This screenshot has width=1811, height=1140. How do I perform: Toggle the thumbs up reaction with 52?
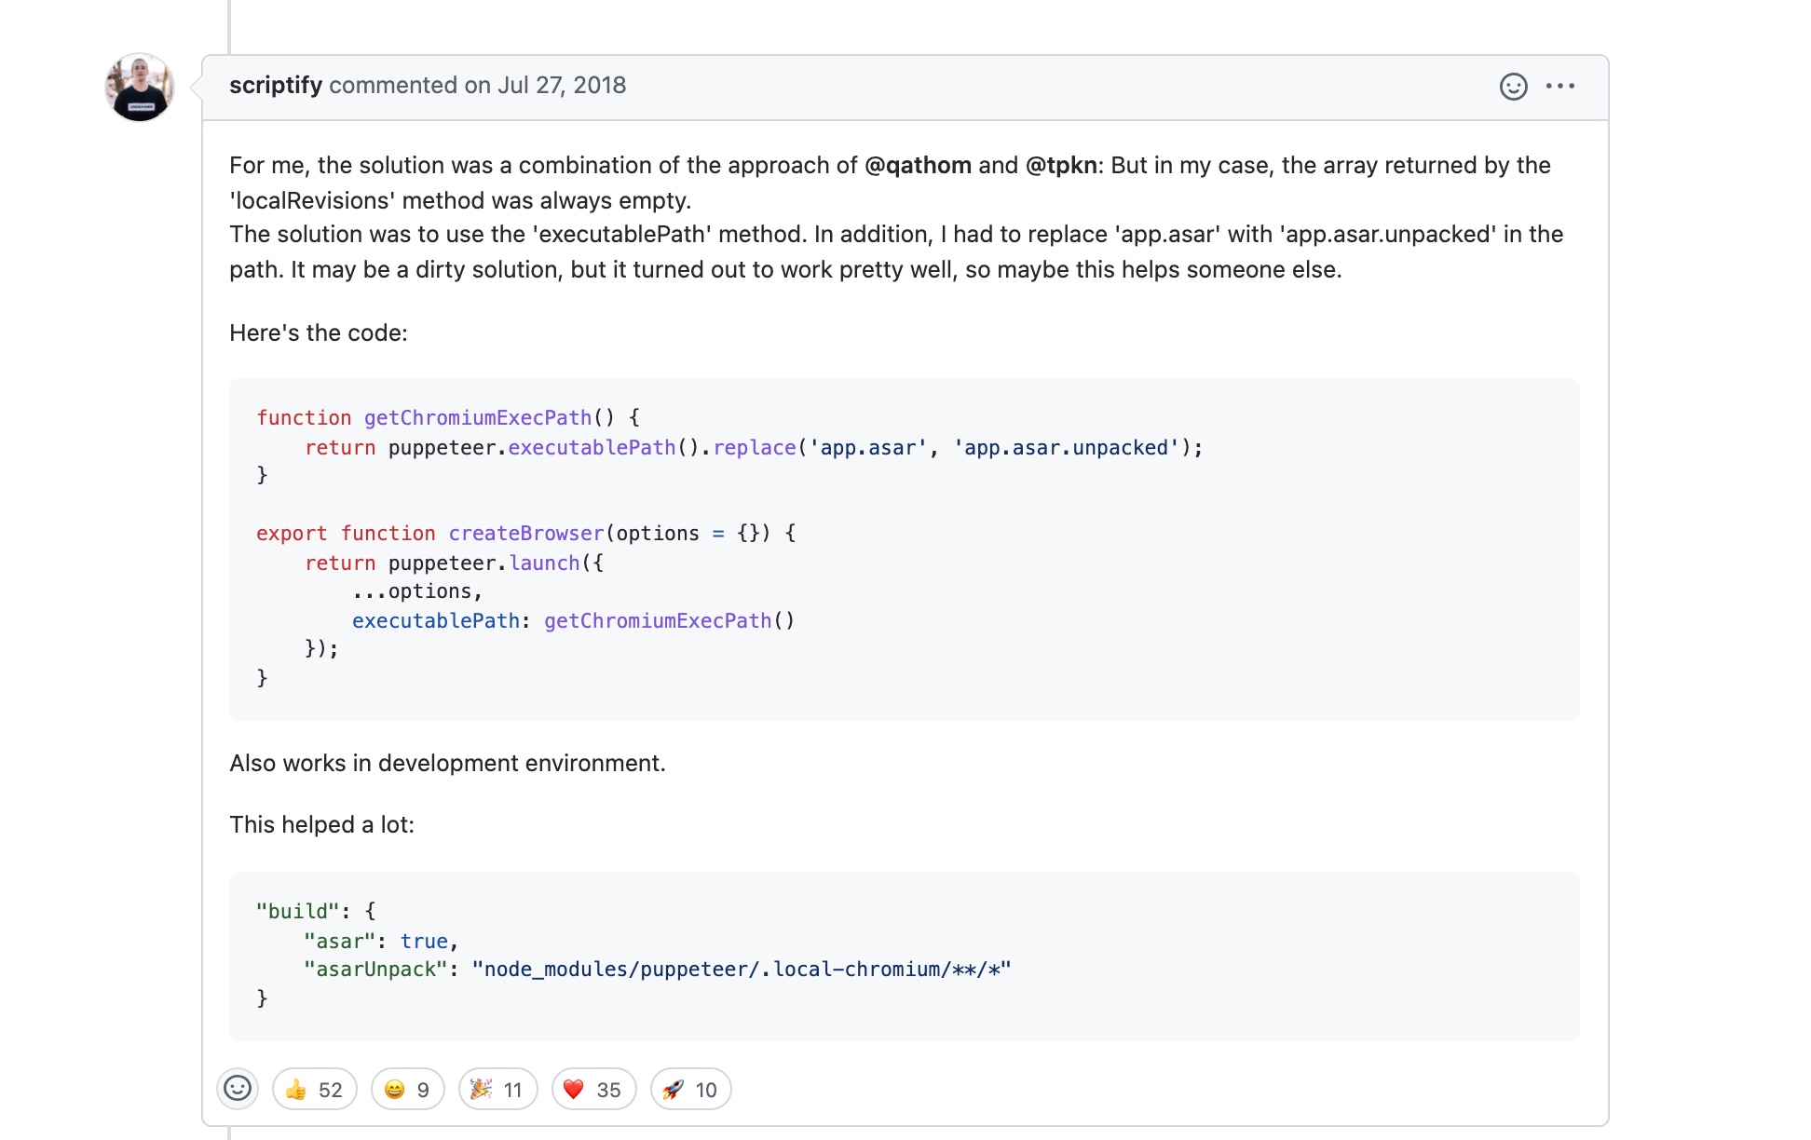point(314,1089)
